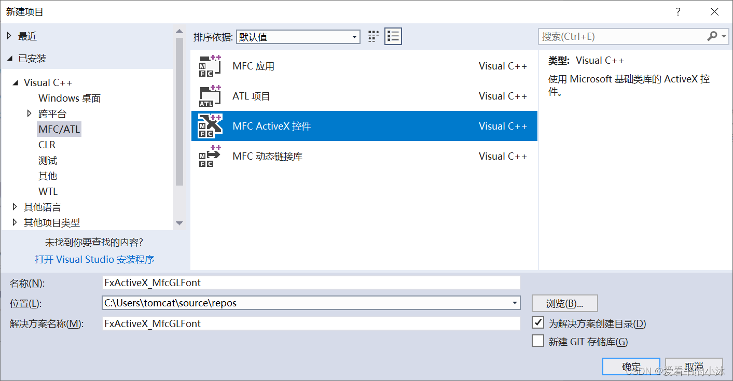Click the search magnifier icon
Image resolution: width=733 pixels, height=381 pixels.
tap(712, 36)
